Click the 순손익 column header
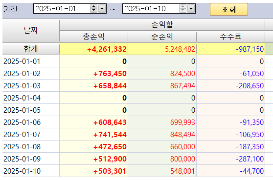The width and height of the screenshot is (273, 181). pos(162,37)
